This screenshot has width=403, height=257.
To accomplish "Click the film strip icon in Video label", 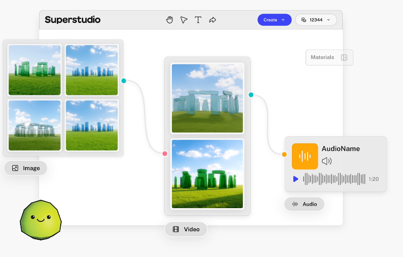I will (x=176, y=229).
